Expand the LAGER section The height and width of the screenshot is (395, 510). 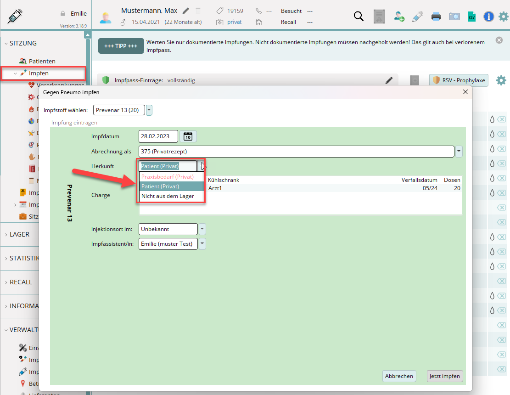pyautogui.click(x=6, y=235)
